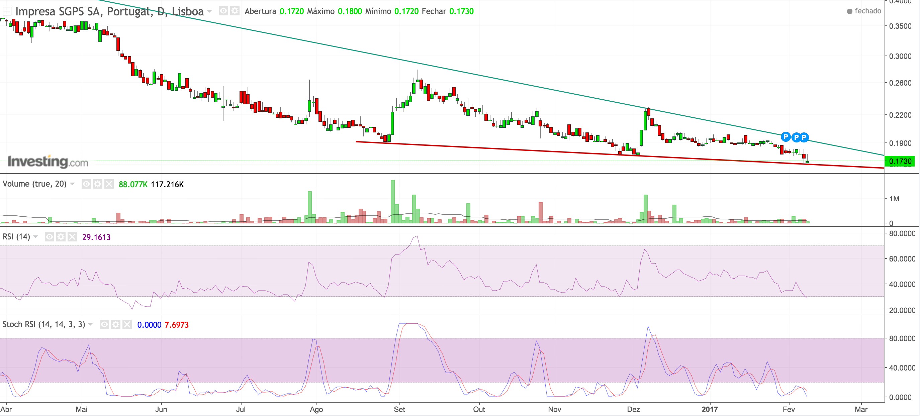Delete the Stoch RSI indicator with X
The width and height of the screenshot is (920, 416).
click(x=127, y=324)
